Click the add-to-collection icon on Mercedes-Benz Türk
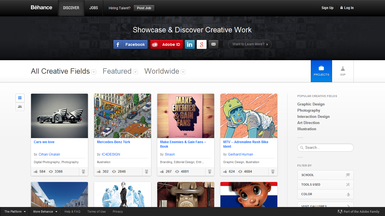Screen dimensions: 385x216 click(x=147, y=172)
